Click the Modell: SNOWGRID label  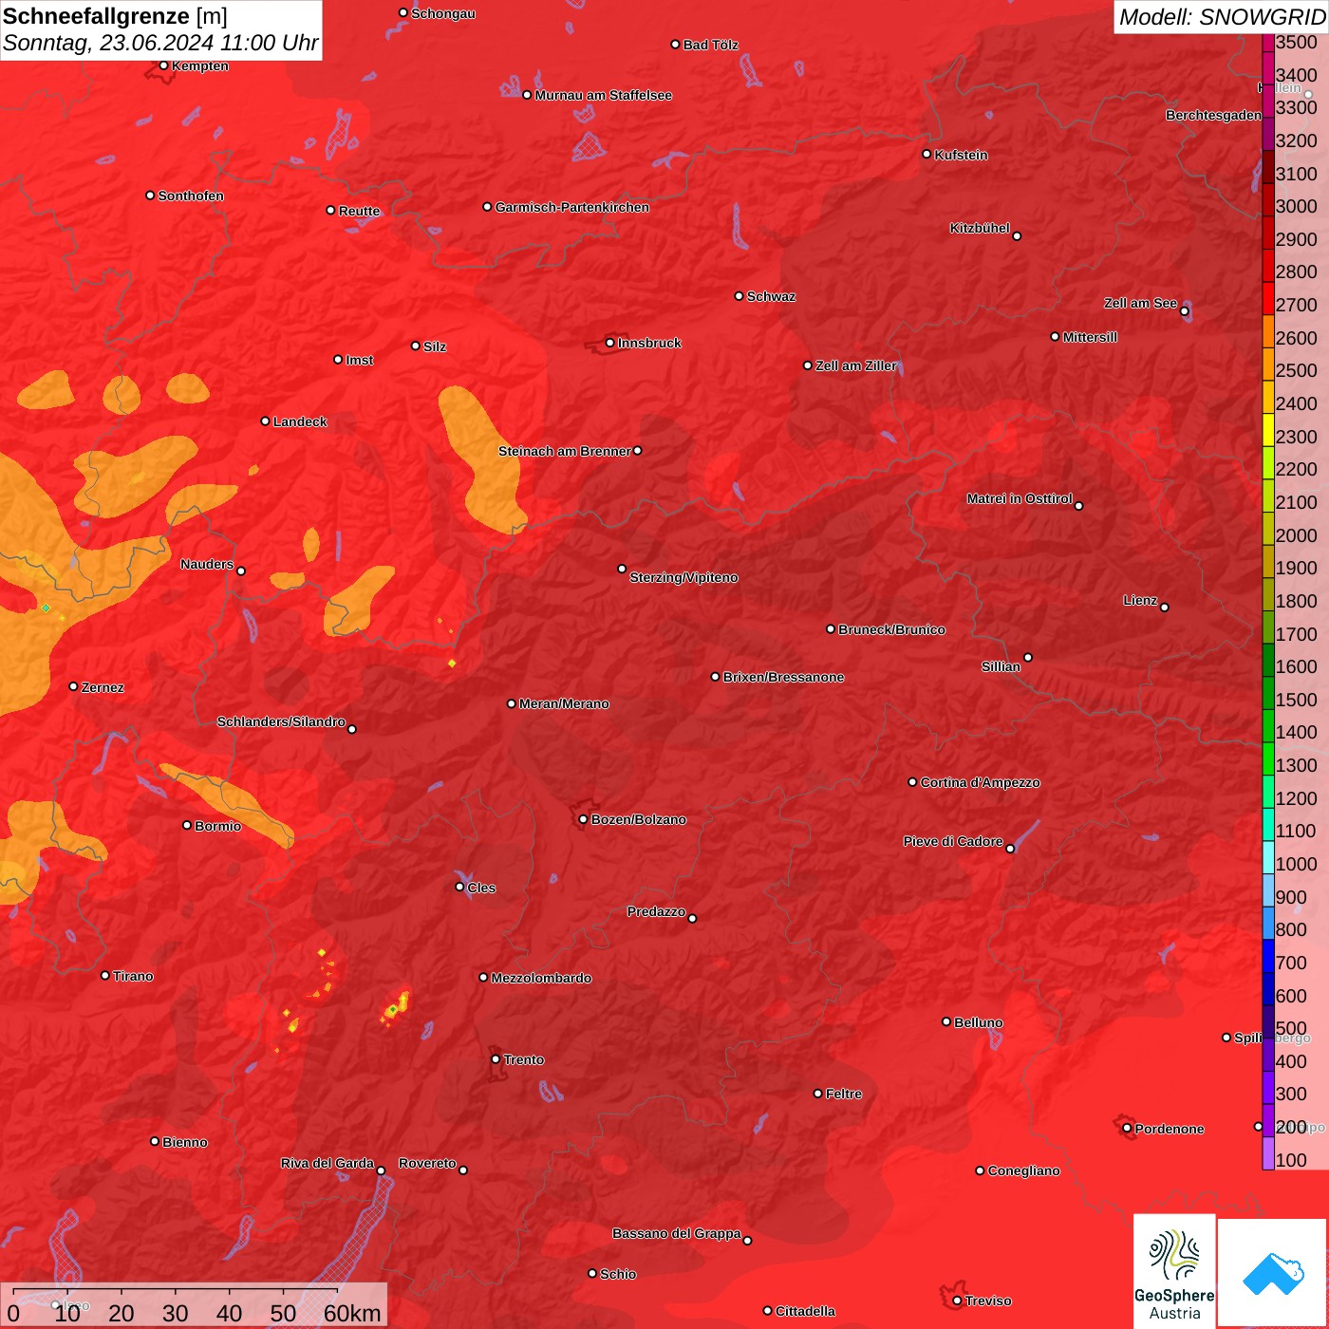pos(1222,16)
